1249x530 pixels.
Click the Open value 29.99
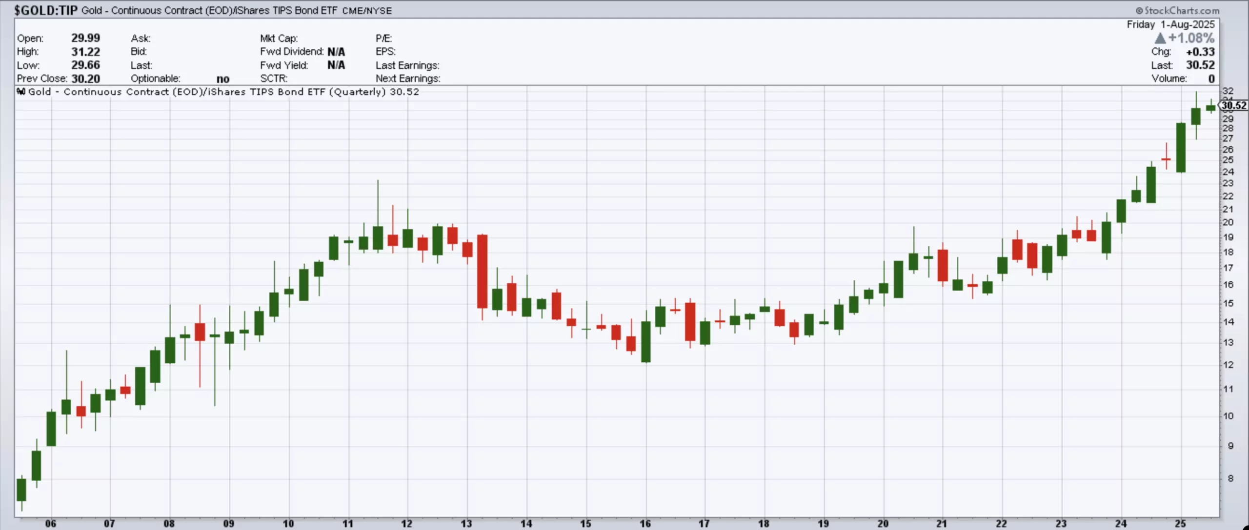[86, 38]
